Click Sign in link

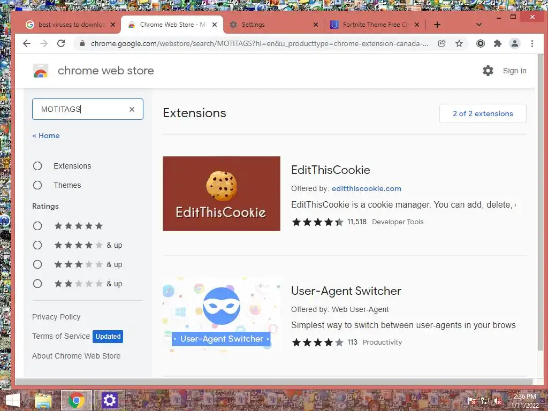coord(514,71)
